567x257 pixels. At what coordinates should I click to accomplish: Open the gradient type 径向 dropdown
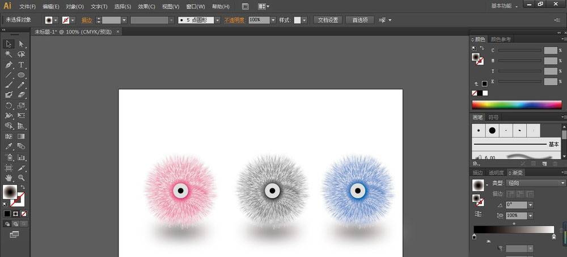562,183
